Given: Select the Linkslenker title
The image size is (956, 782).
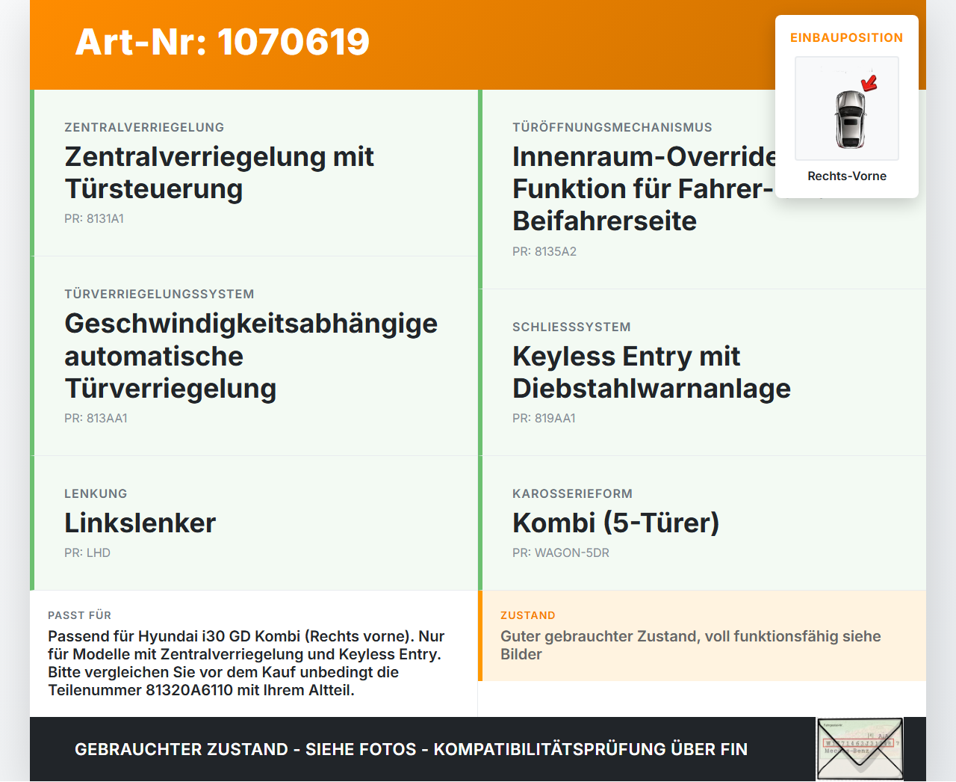Looking at the screenshot, I should (140, 523).
